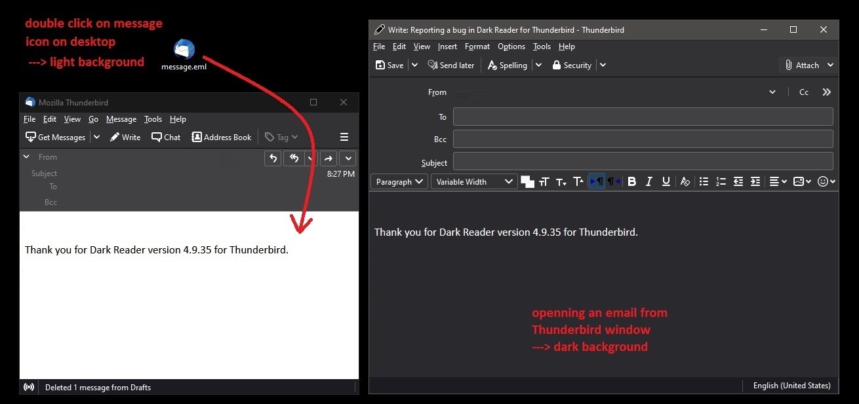859x404 pixels.
Task: Open the Paragraph style dropdown
Action: 398,181
